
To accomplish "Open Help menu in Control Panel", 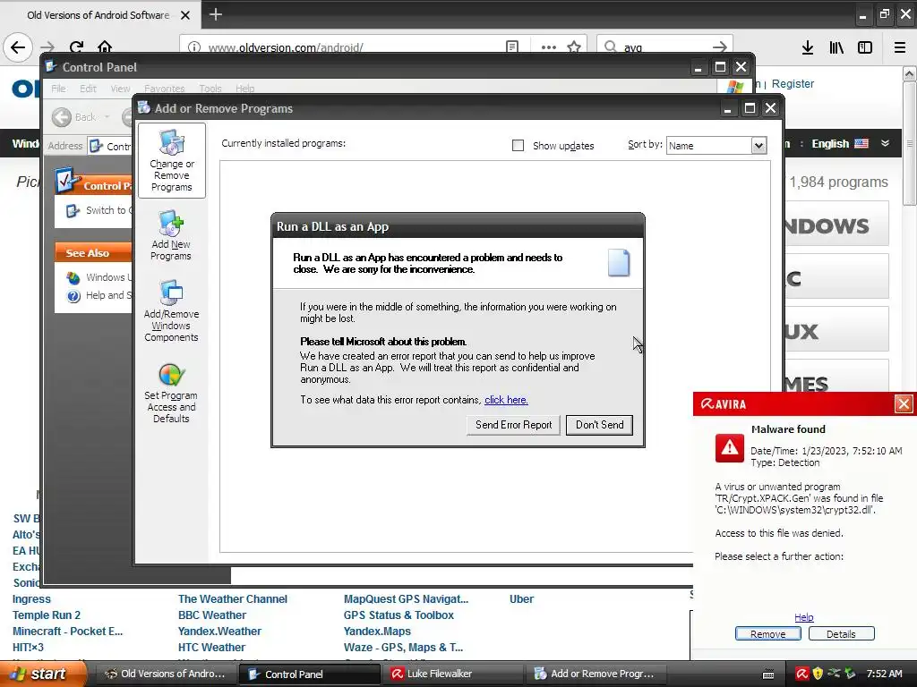I will coord(245,89).
